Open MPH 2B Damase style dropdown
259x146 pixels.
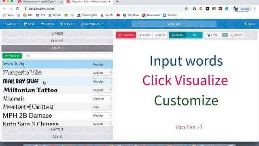click(x=102, y=116)
